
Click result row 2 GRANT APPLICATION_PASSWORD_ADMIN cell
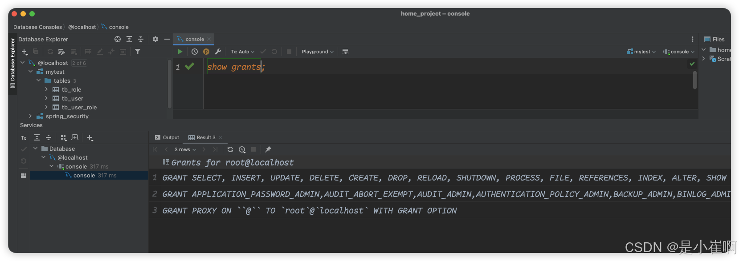tap(445, 194)
